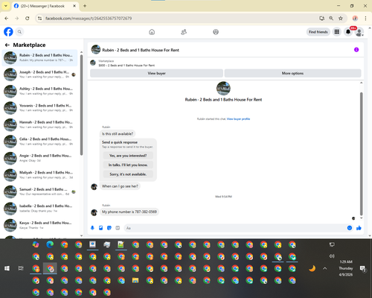Click the voice clip microphone icon

(x=92, y=228)
